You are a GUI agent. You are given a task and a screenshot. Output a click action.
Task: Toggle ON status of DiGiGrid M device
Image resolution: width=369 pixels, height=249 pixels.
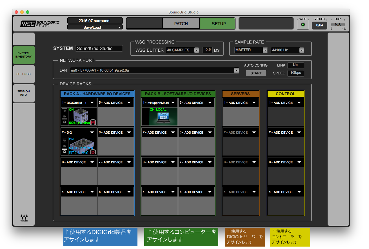pos(71,110)
